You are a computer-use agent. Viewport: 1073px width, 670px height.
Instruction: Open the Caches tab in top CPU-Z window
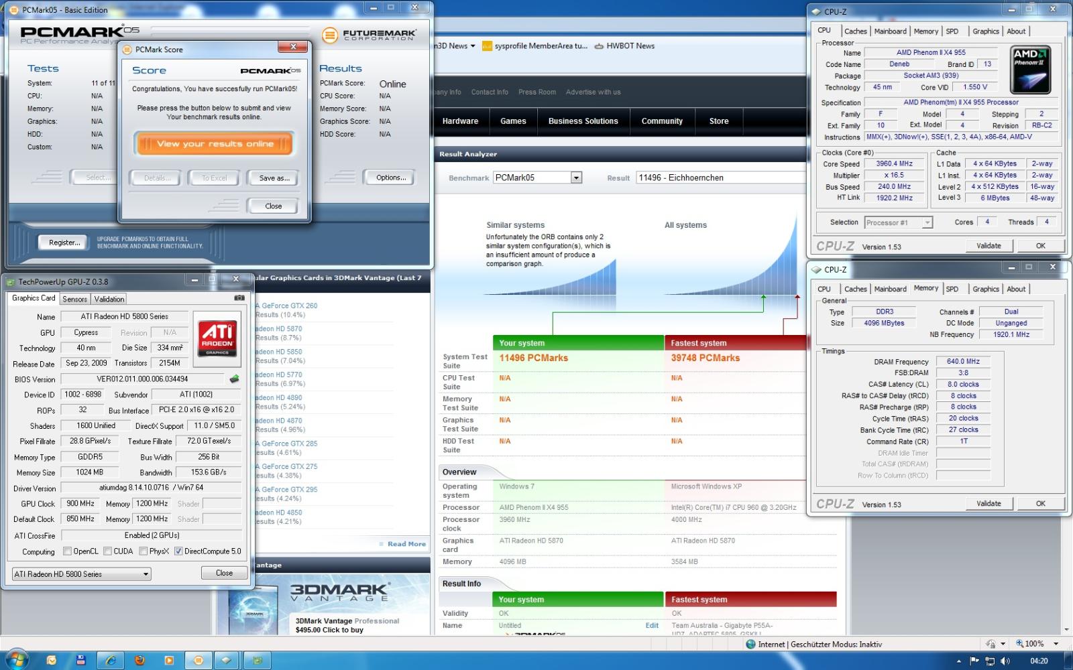click(x=855, y=31)
